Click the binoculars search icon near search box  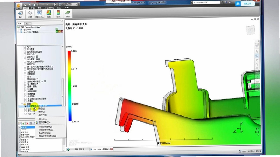[223, 2]
